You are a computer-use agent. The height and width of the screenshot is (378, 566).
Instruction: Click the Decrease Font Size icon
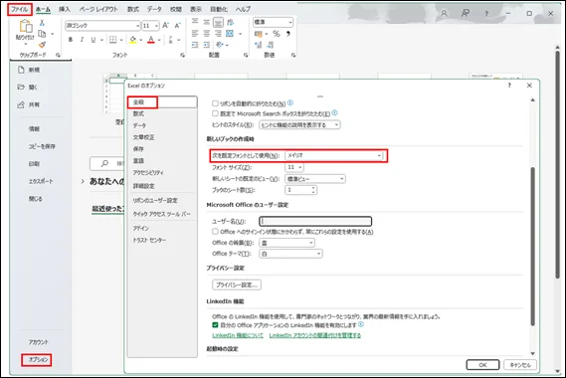pyautogui.click(x=177, y=25)
